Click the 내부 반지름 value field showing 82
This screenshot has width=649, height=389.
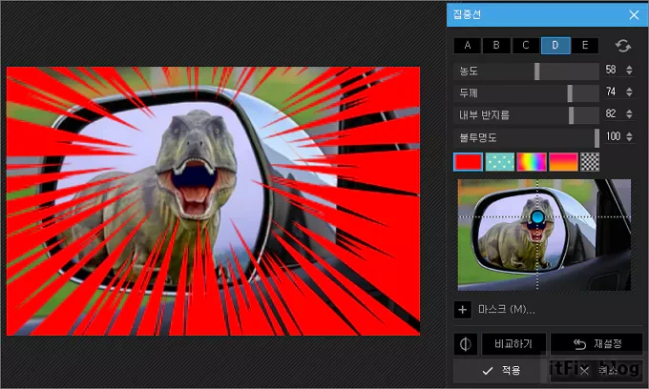pyautogui.click(x=612, y=114)
